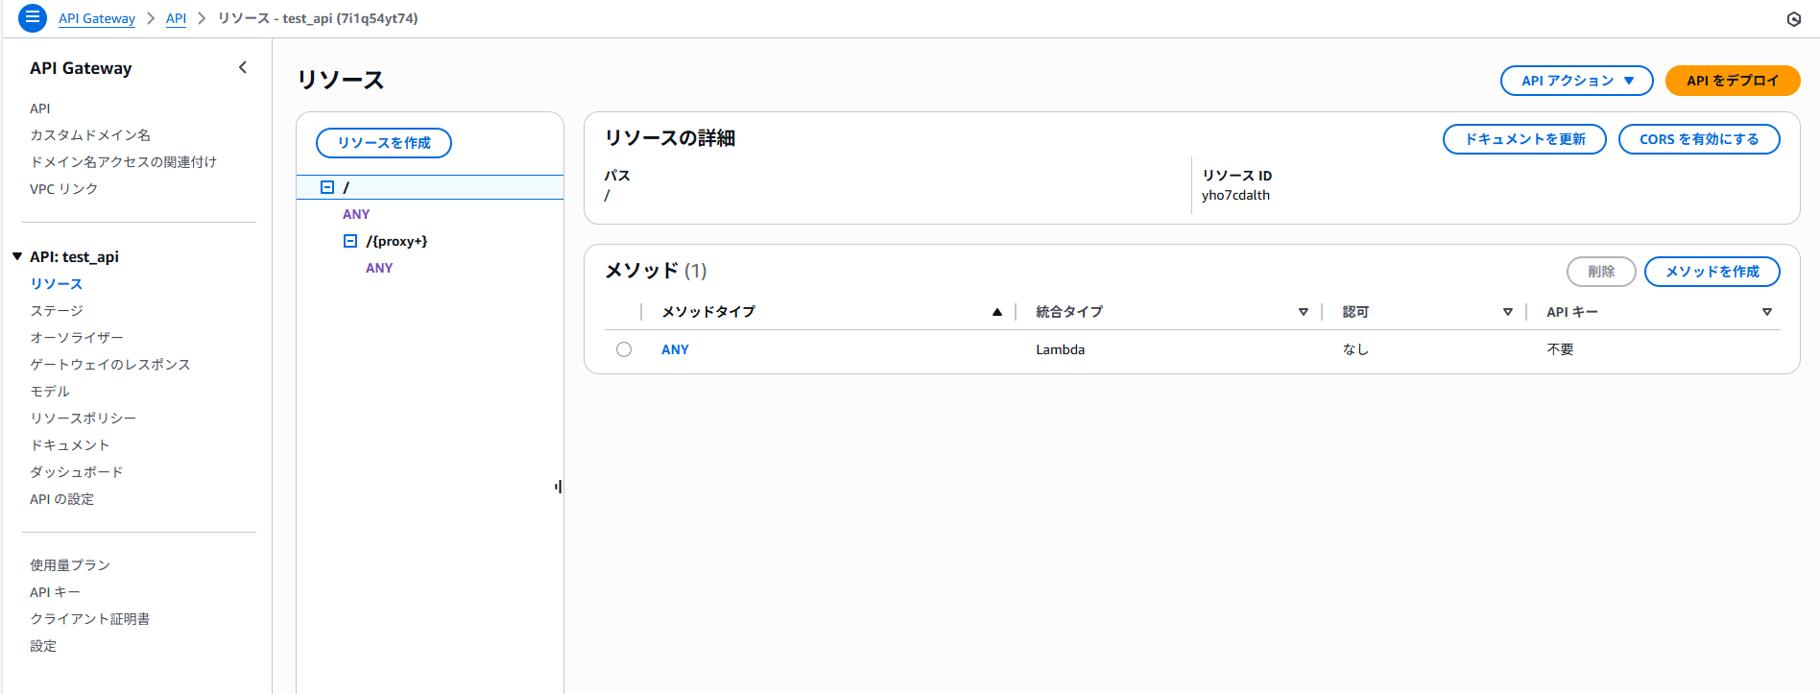Open 設定 at bottom of navigation
The image size is (1820, 694).
tap(43, 646)
